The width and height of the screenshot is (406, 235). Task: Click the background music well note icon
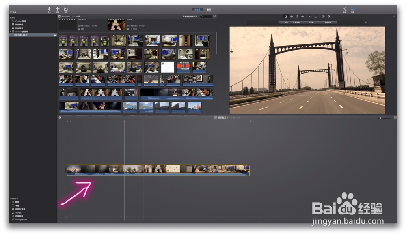(x=66, y=218)
